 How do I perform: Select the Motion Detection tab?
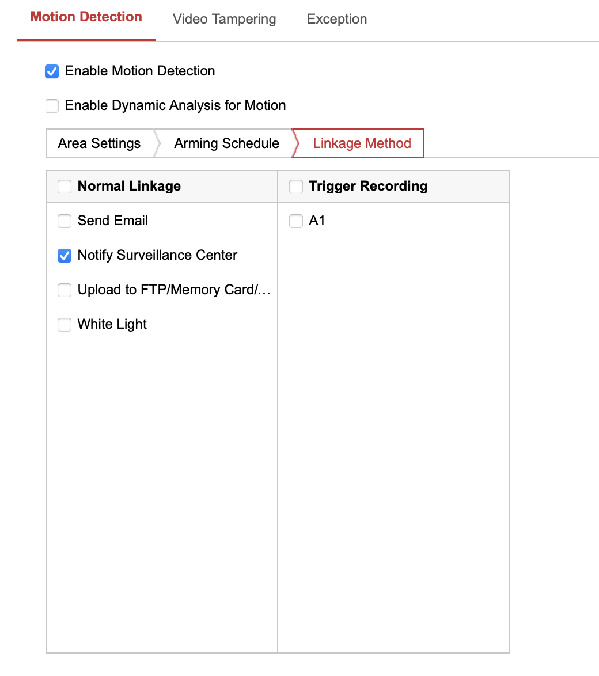click(x=86, y=17)
